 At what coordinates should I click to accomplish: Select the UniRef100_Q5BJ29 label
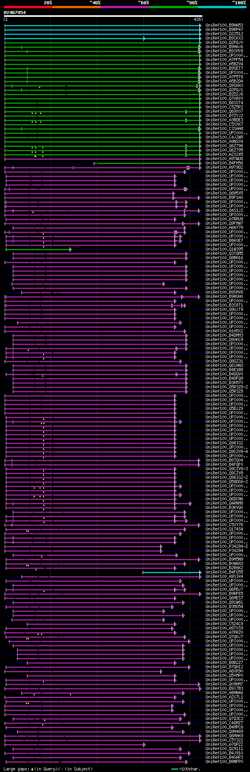(x=224, y=409)
